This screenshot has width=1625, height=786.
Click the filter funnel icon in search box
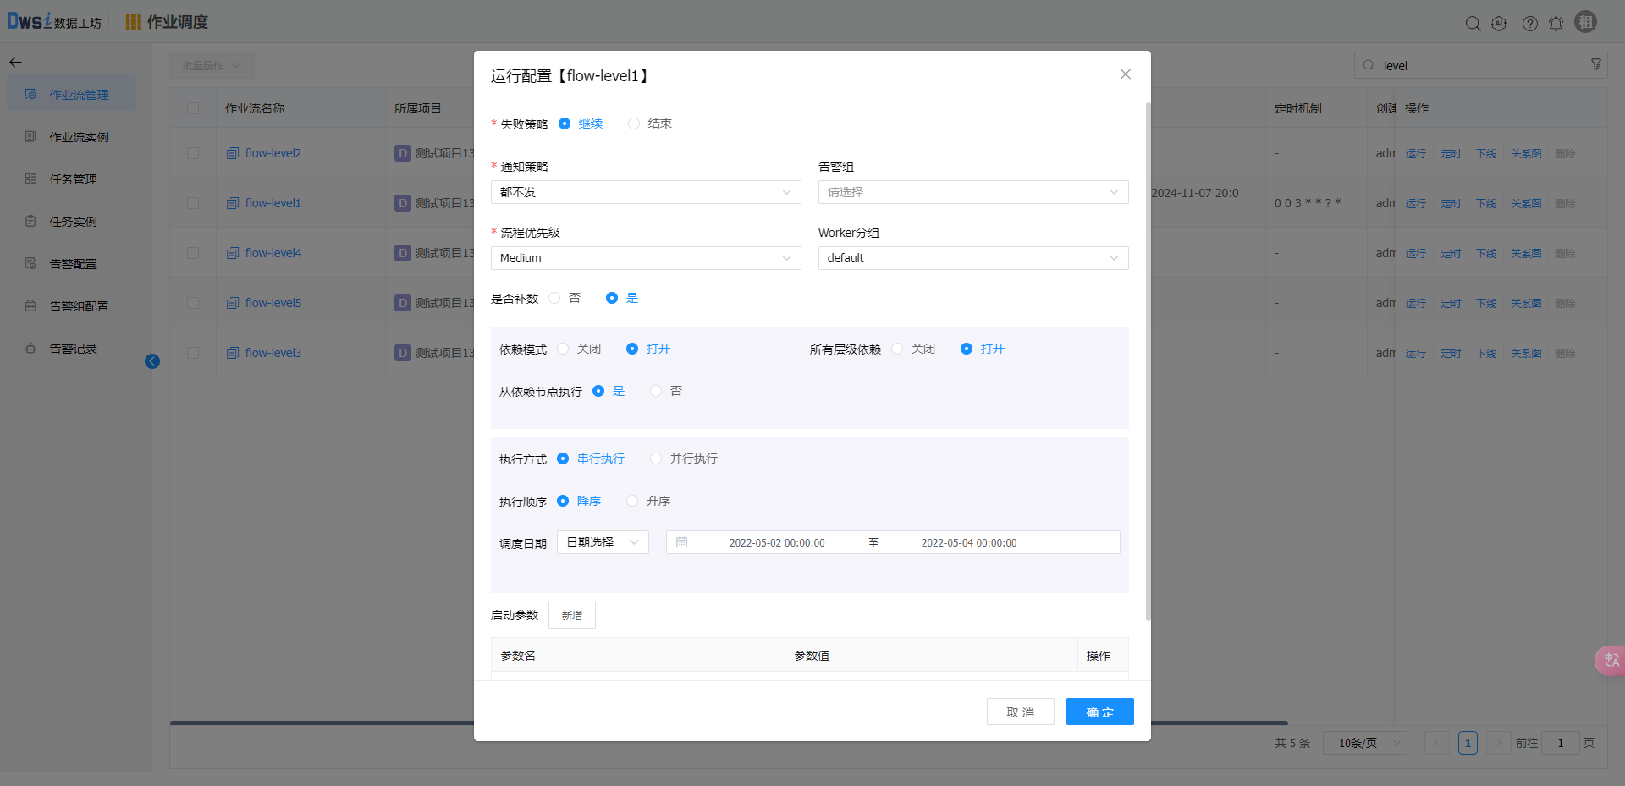pyautogui.click(x=1596, y=65)
